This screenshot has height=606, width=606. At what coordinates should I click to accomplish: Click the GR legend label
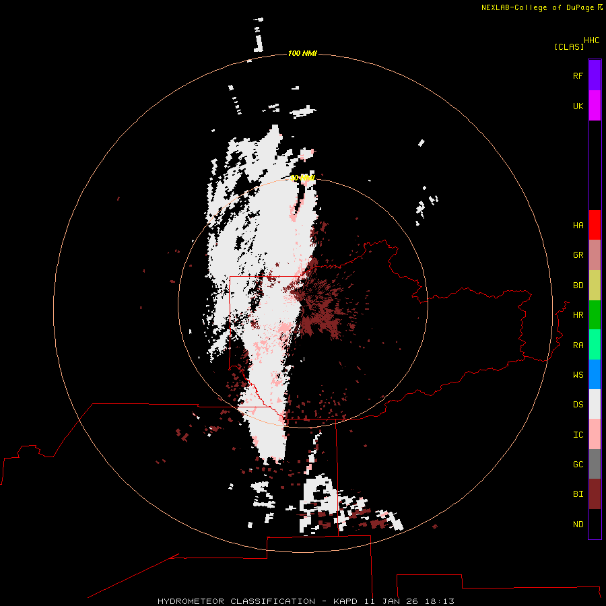[578, 255]
